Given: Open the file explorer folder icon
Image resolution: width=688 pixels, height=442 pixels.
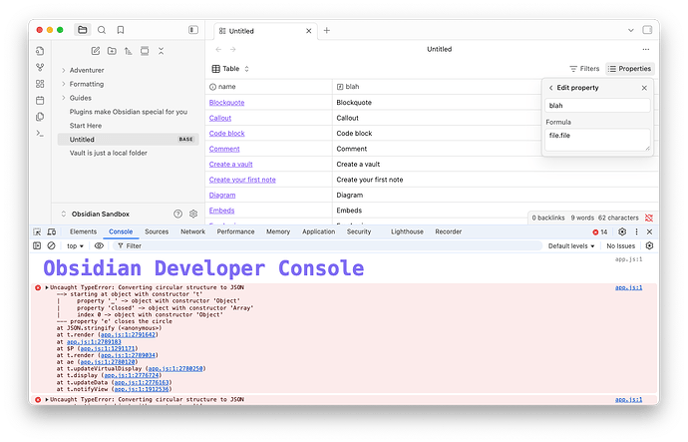Looking at the screenshot, I should pyautogui.click(x=82, y=30).
